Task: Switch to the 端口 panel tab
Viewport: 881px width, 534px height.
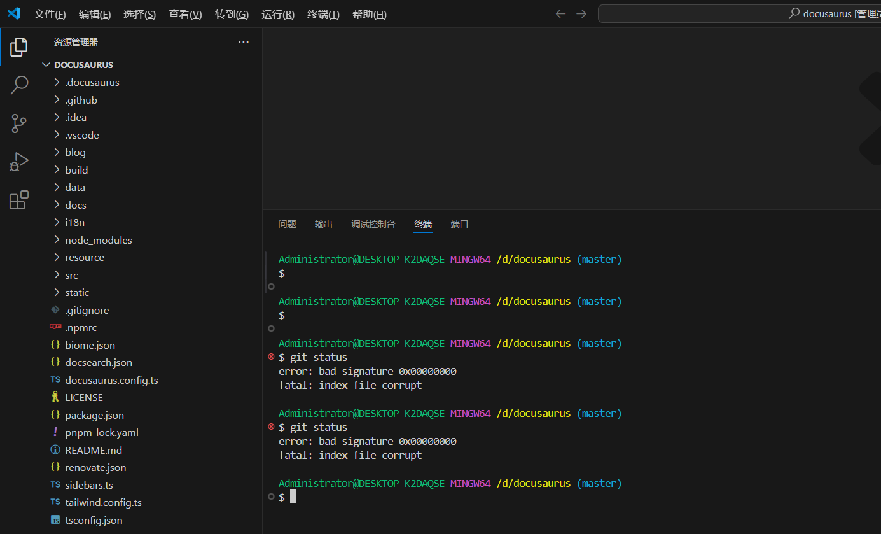Action: [x=459, y=224]
